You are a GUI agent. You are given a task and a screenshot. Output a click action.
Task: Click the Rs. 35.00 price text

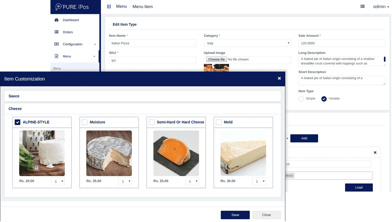pyautogui.click(x=94, y=181)
